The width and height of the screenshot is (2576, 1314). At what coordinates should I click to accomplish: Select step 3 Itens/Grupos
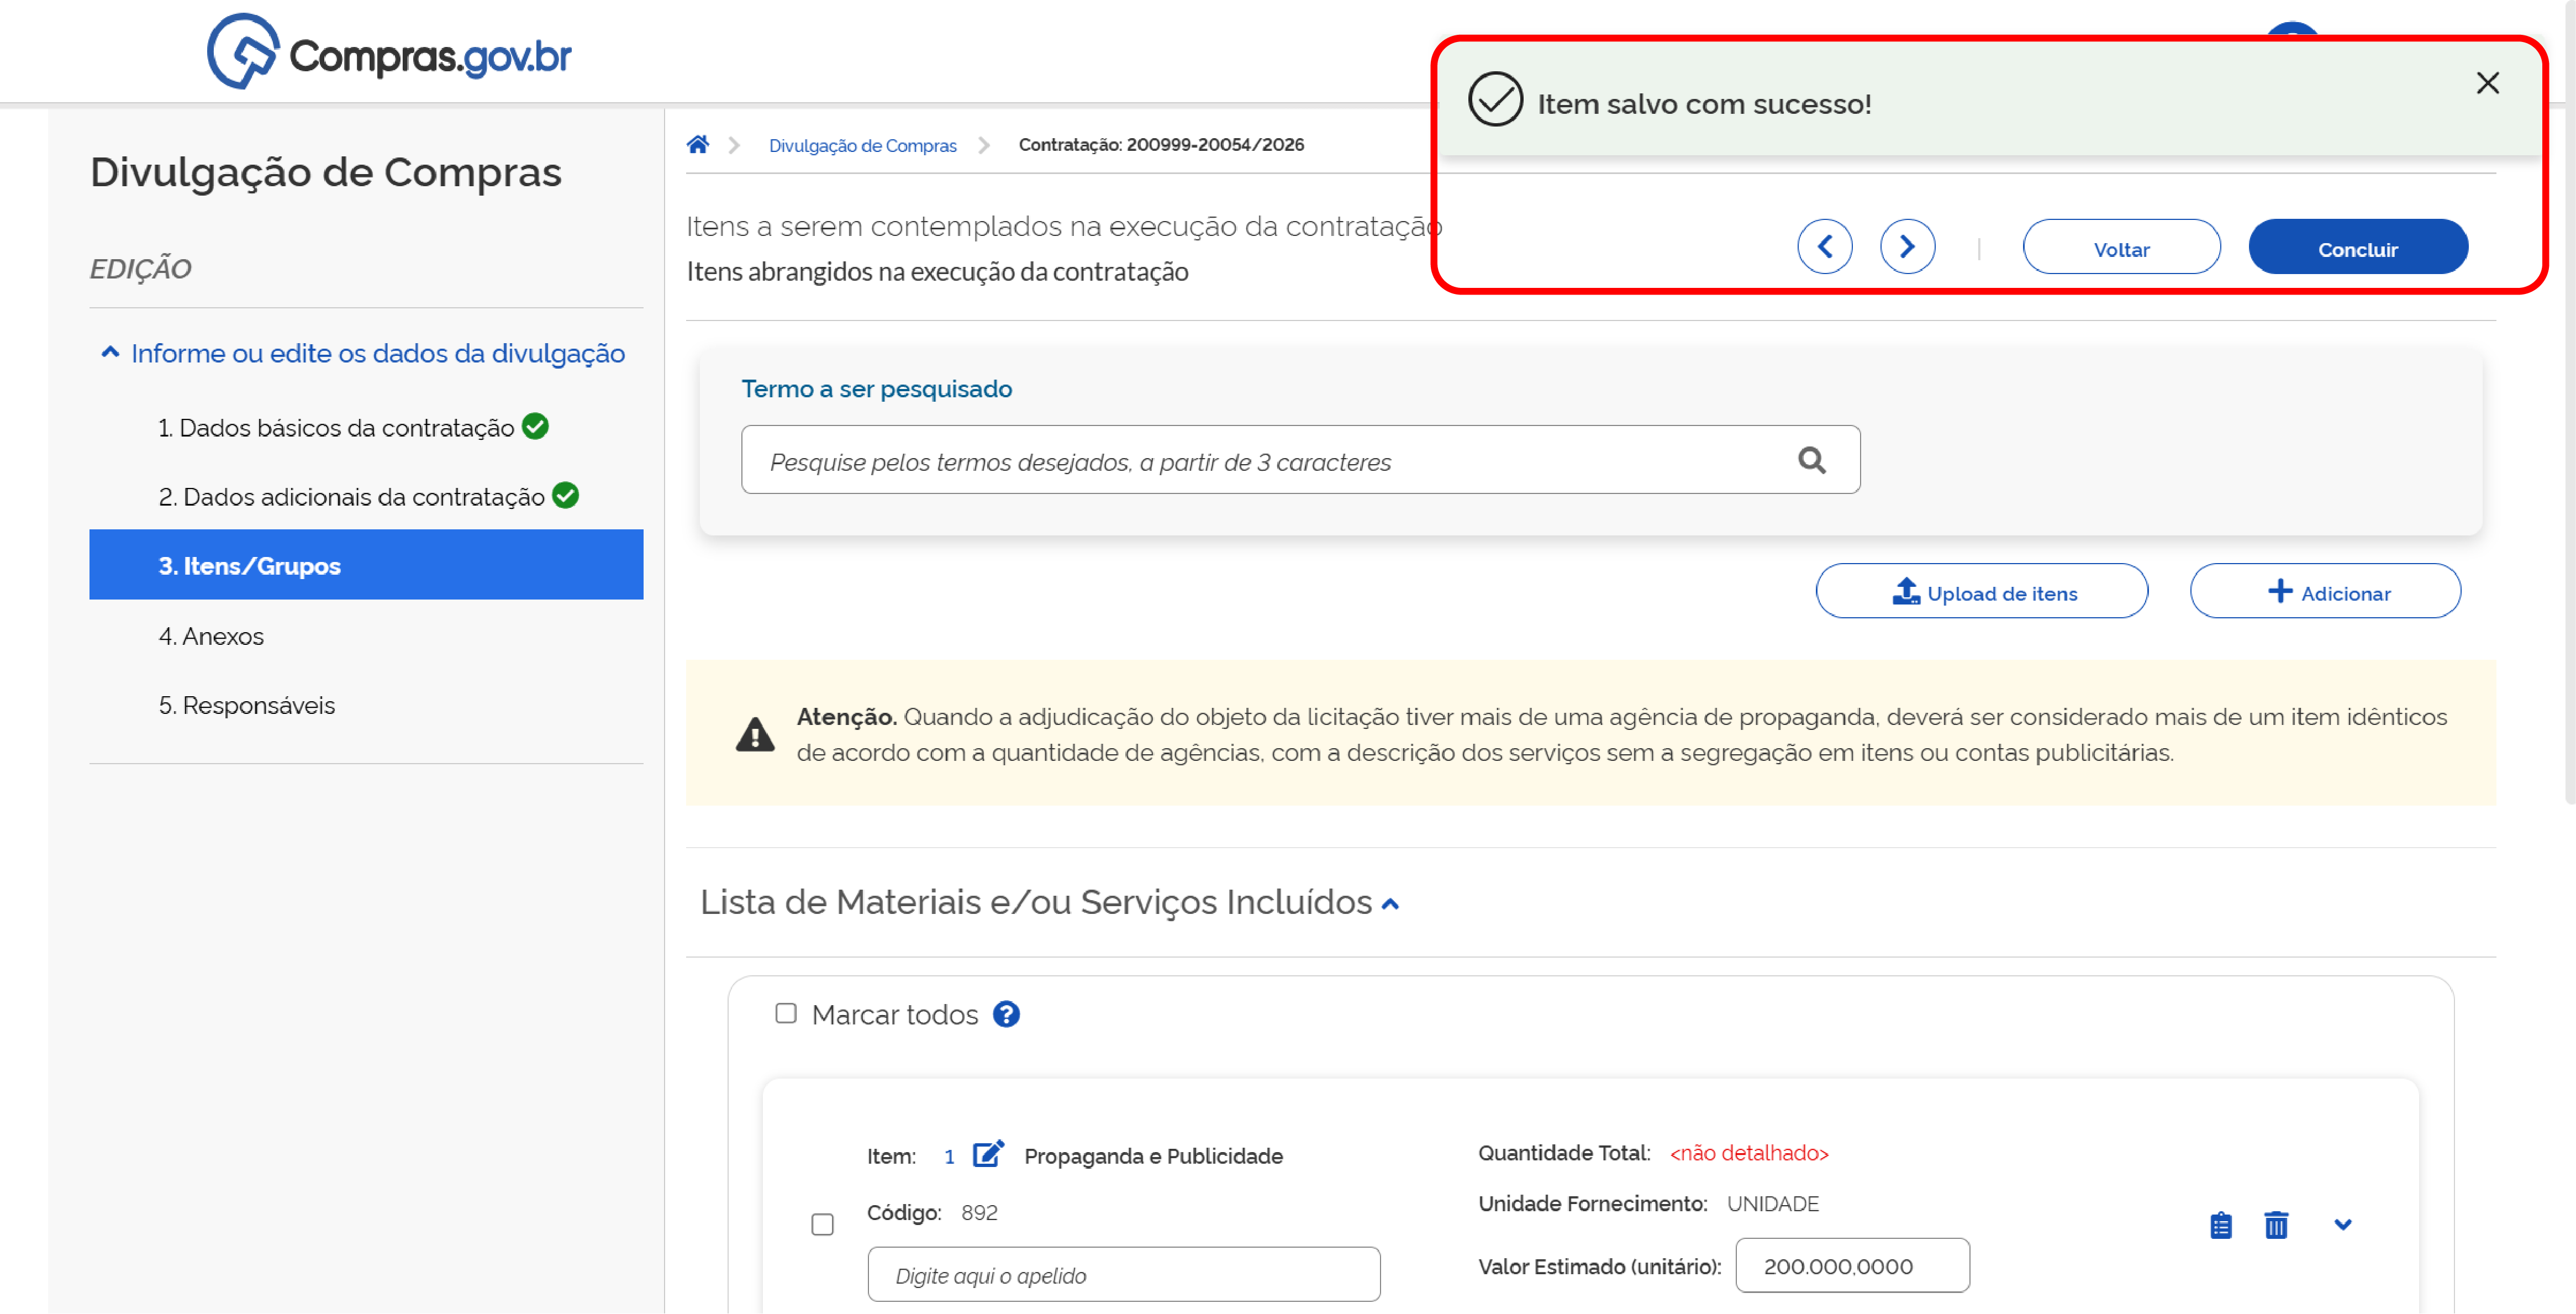(366, 565)
